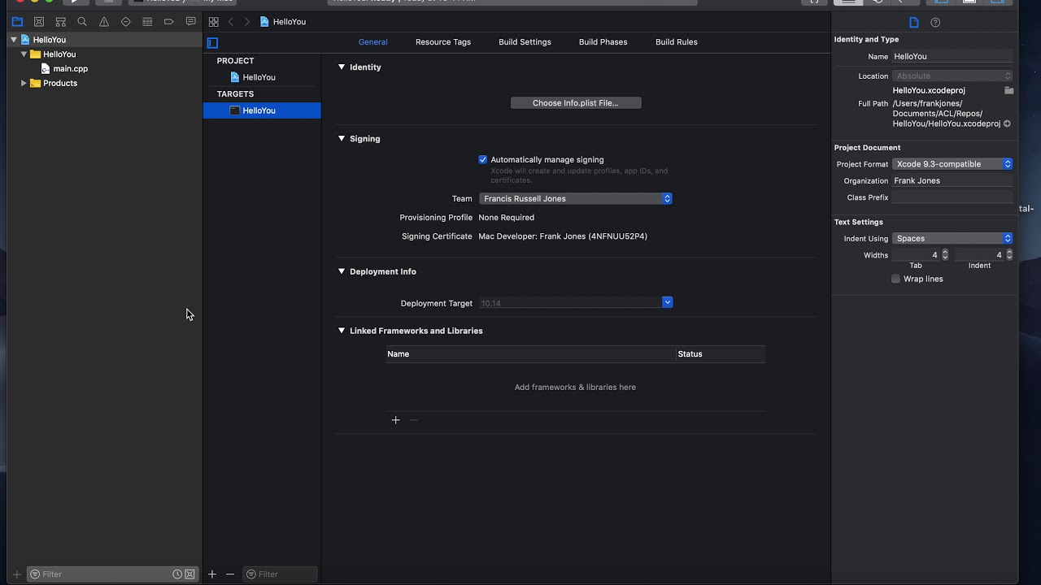Enable Wrap lines checkbox
This screenshot has width=1041, height=585.
tap(896, 279)
